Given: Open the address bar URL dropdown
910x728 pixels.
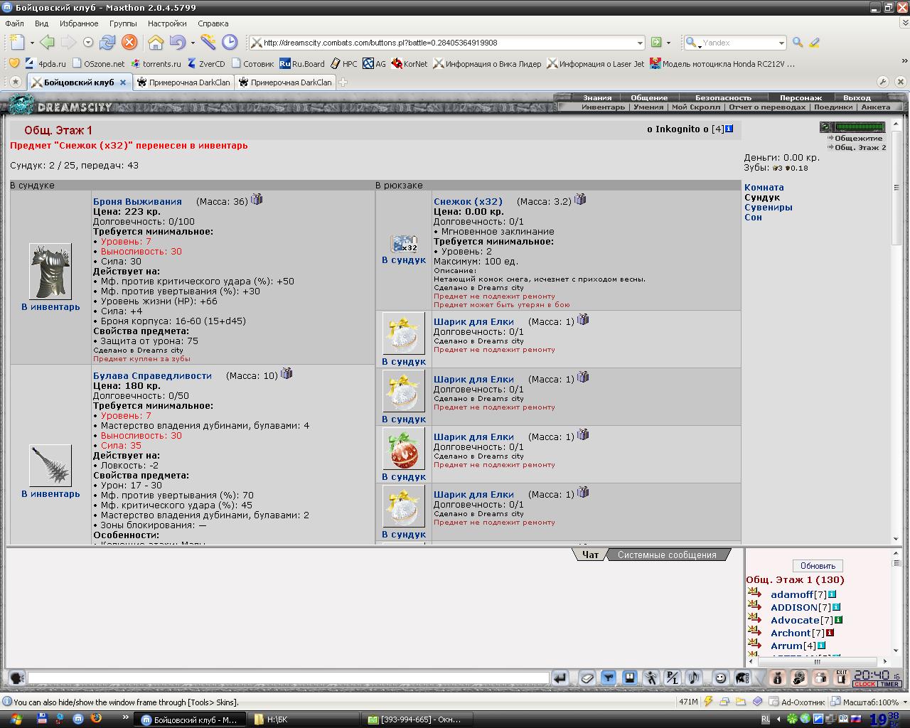Looking at the screenshot, I should tap(640, 43).
